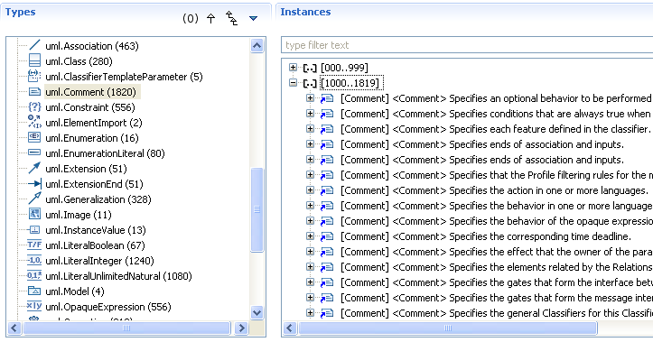Click Types horizontal scroll left arrow
The width and height of the screenshot is (653, 342).
coord(14,328)
